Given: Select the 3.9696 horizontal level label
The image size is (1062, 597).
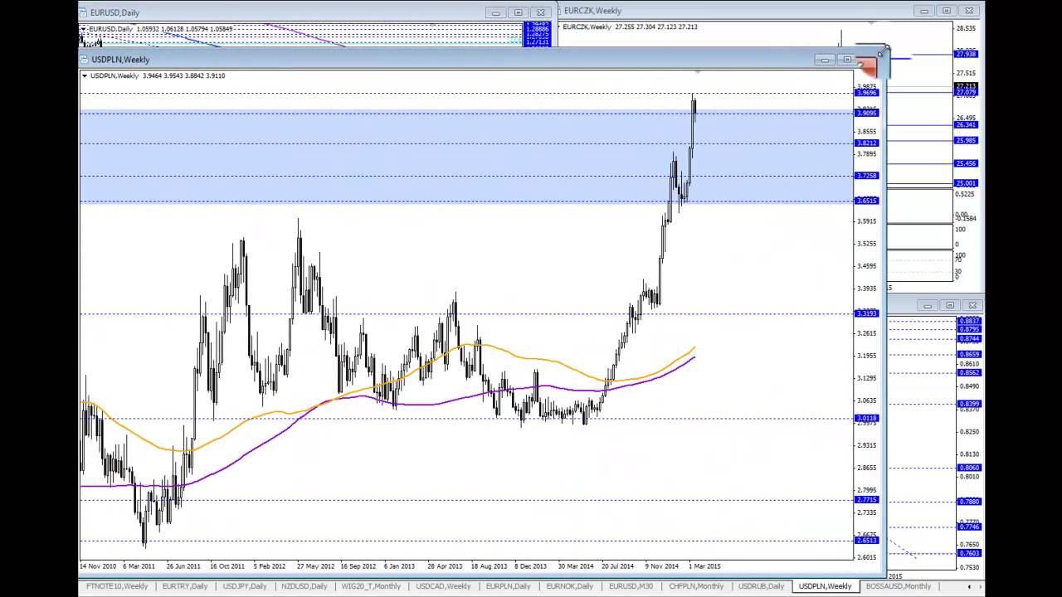Looking at the screenshot, I should [866, 93].
